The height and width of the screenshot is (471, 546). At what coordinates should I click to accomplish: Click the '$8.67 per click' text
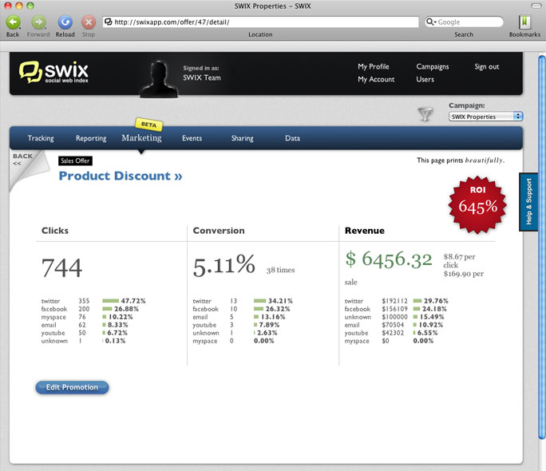click(459, 261)
